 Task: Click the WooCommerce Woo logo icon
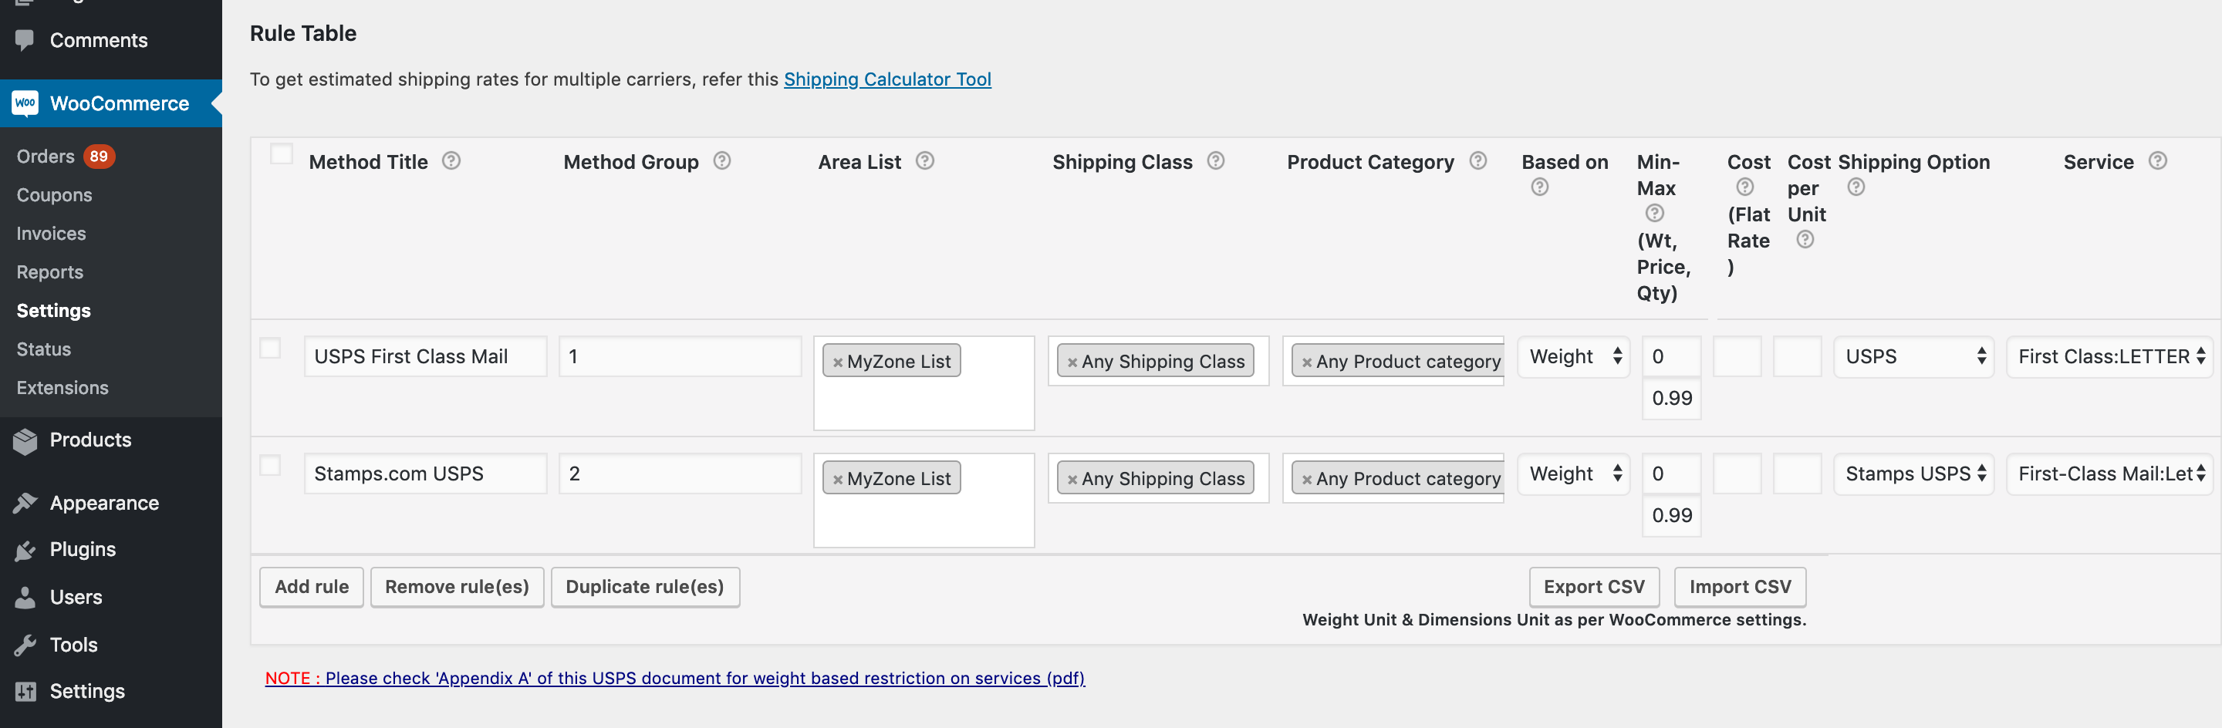25,103
